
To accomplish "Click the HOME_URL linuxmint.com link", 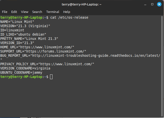I will tap(47, 47).
